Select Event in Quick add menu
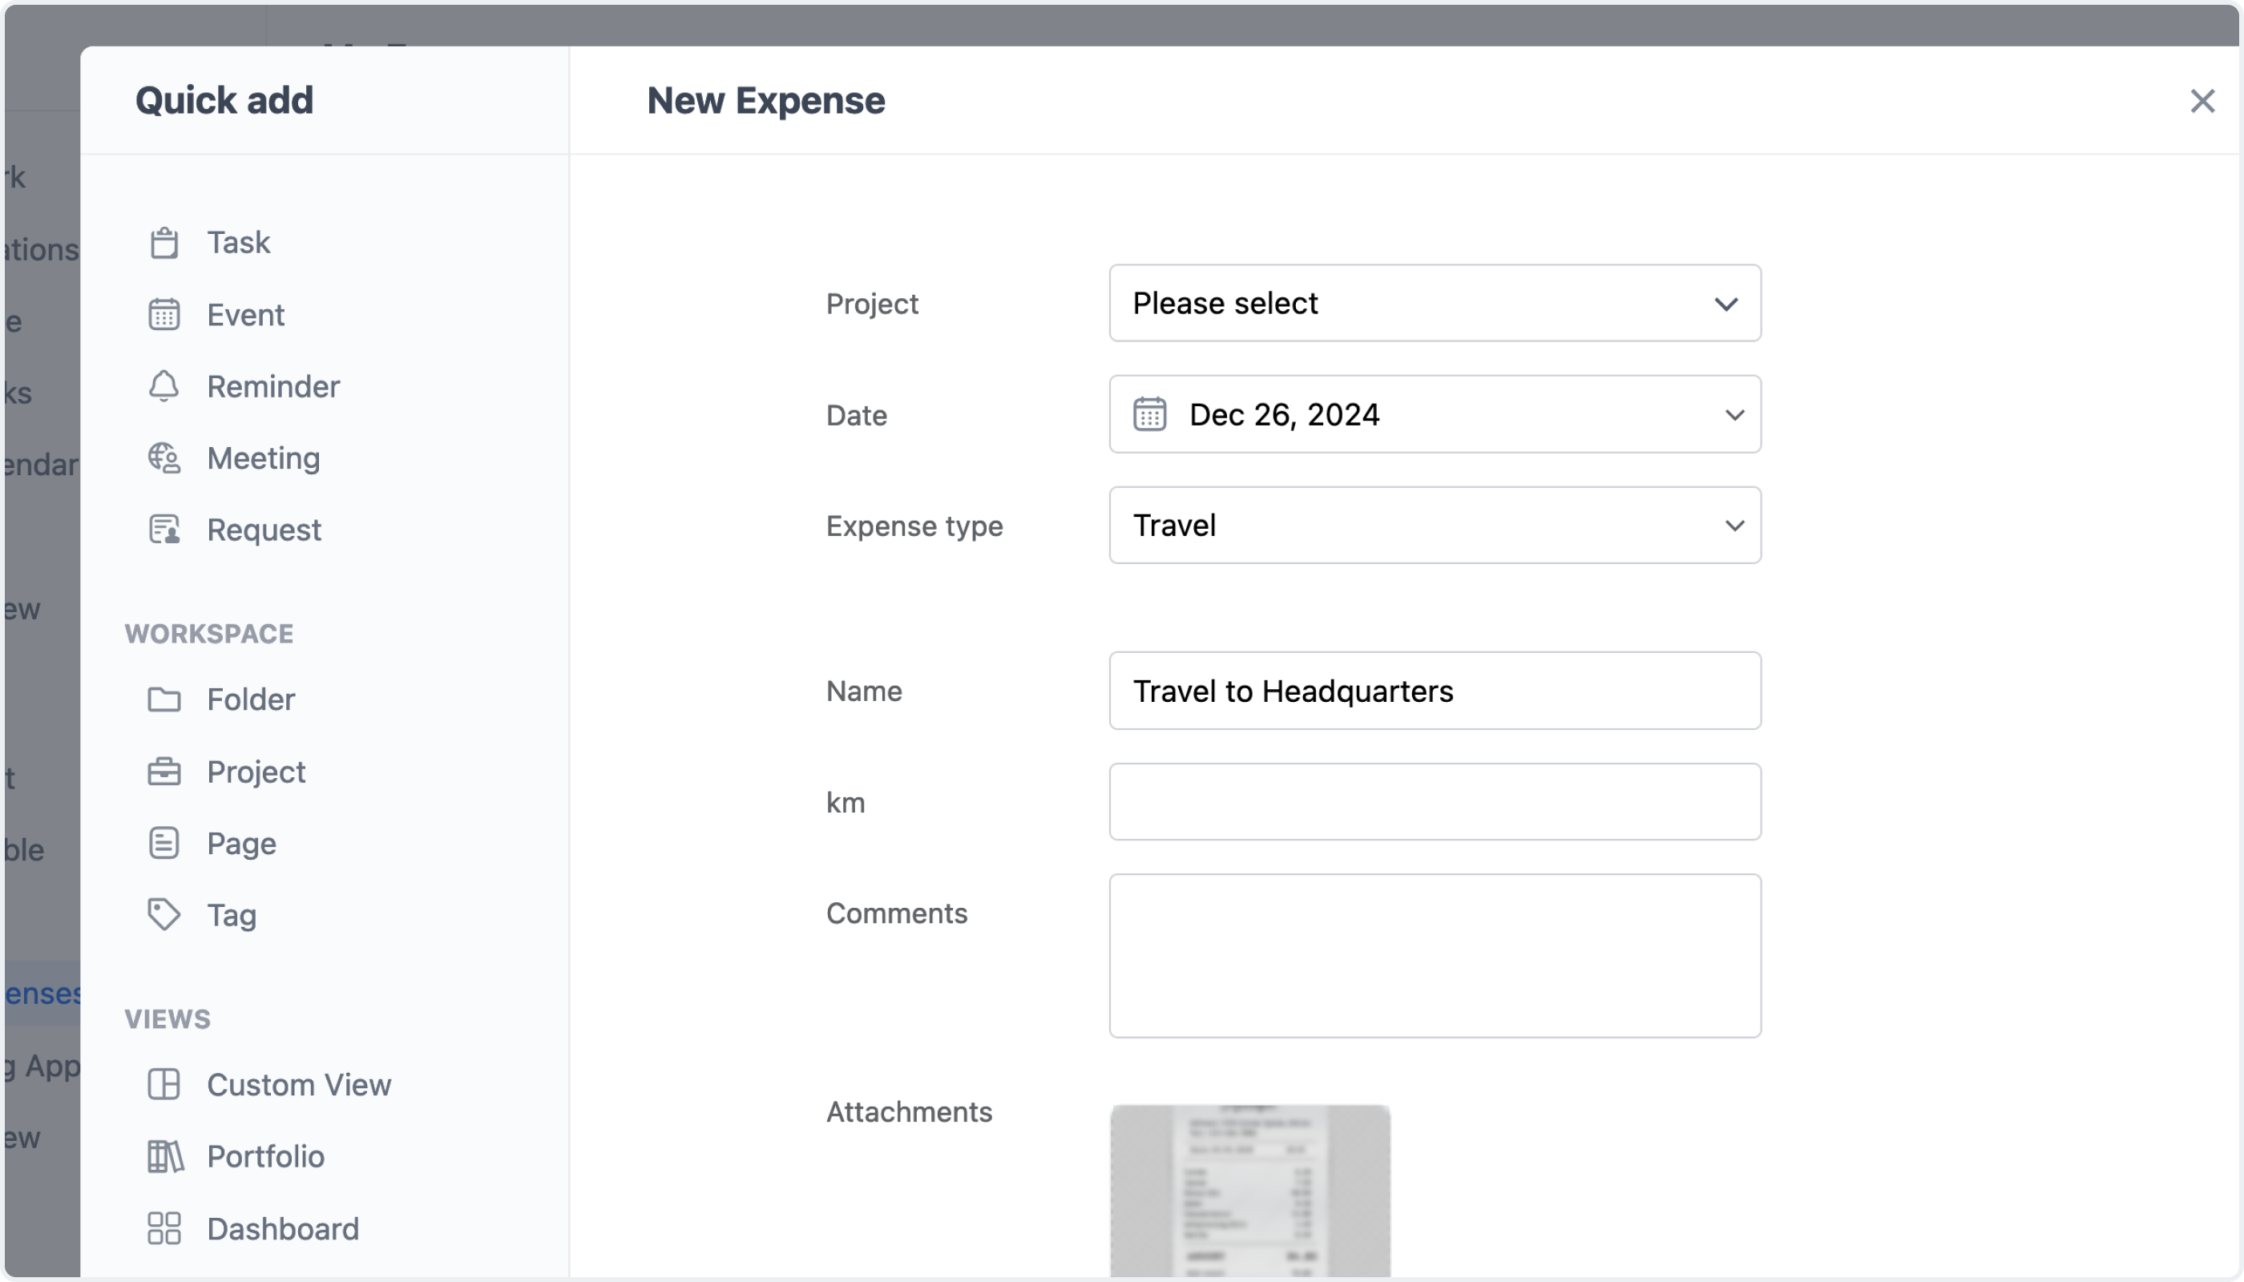The image size is (2244, 1282). [246, 314]
